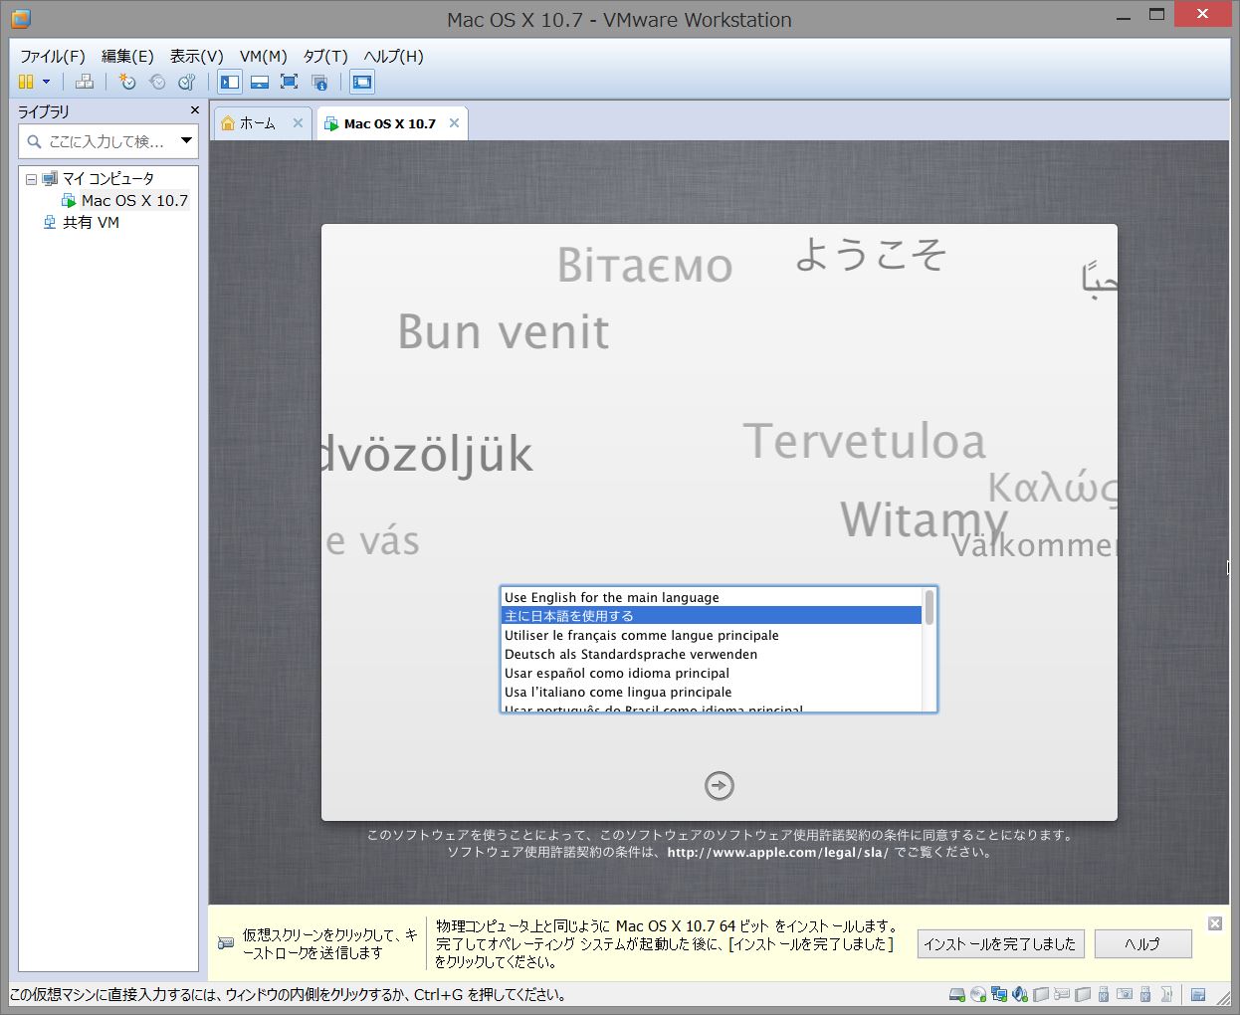Open the 表示(V) menu

(x=196, y=56)
